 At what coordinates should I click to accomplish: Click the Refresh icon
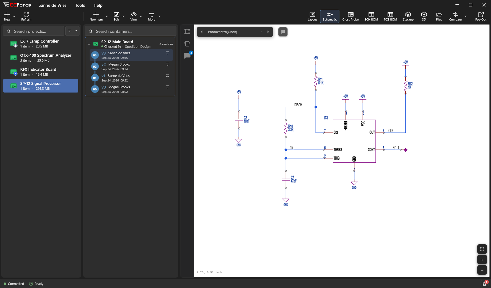click(26, 14)
